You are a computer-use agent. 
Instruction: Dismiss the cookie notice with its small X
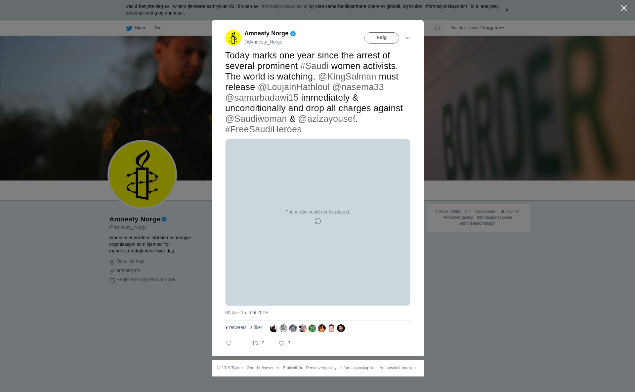[x=507, y=10]
